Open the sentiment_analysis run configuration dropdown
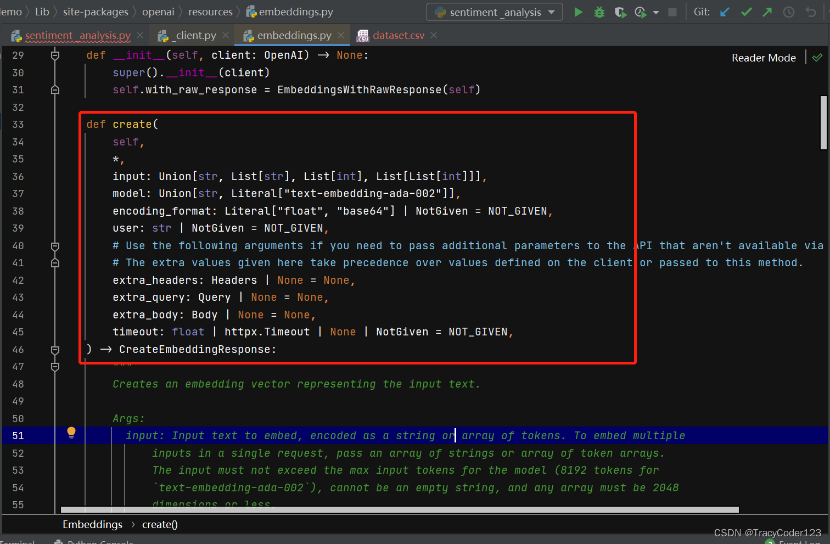The image size is (830, 544). coord(495,12)
